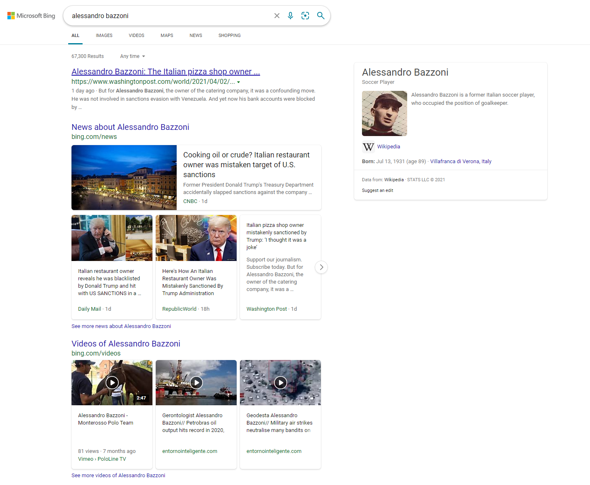
Task: Open Gerontologist Alessandro Bazzoni video title
Action: coord(193,423)
